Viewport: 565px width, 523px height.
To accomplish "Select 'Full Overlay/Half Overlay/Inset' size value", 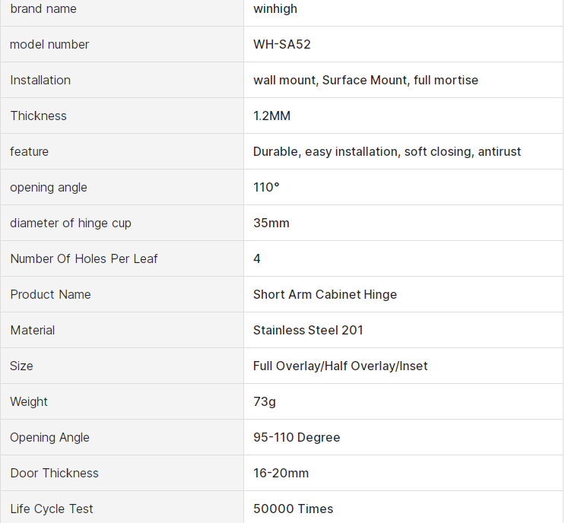I will pyautogui.click(x=340, y=366).
